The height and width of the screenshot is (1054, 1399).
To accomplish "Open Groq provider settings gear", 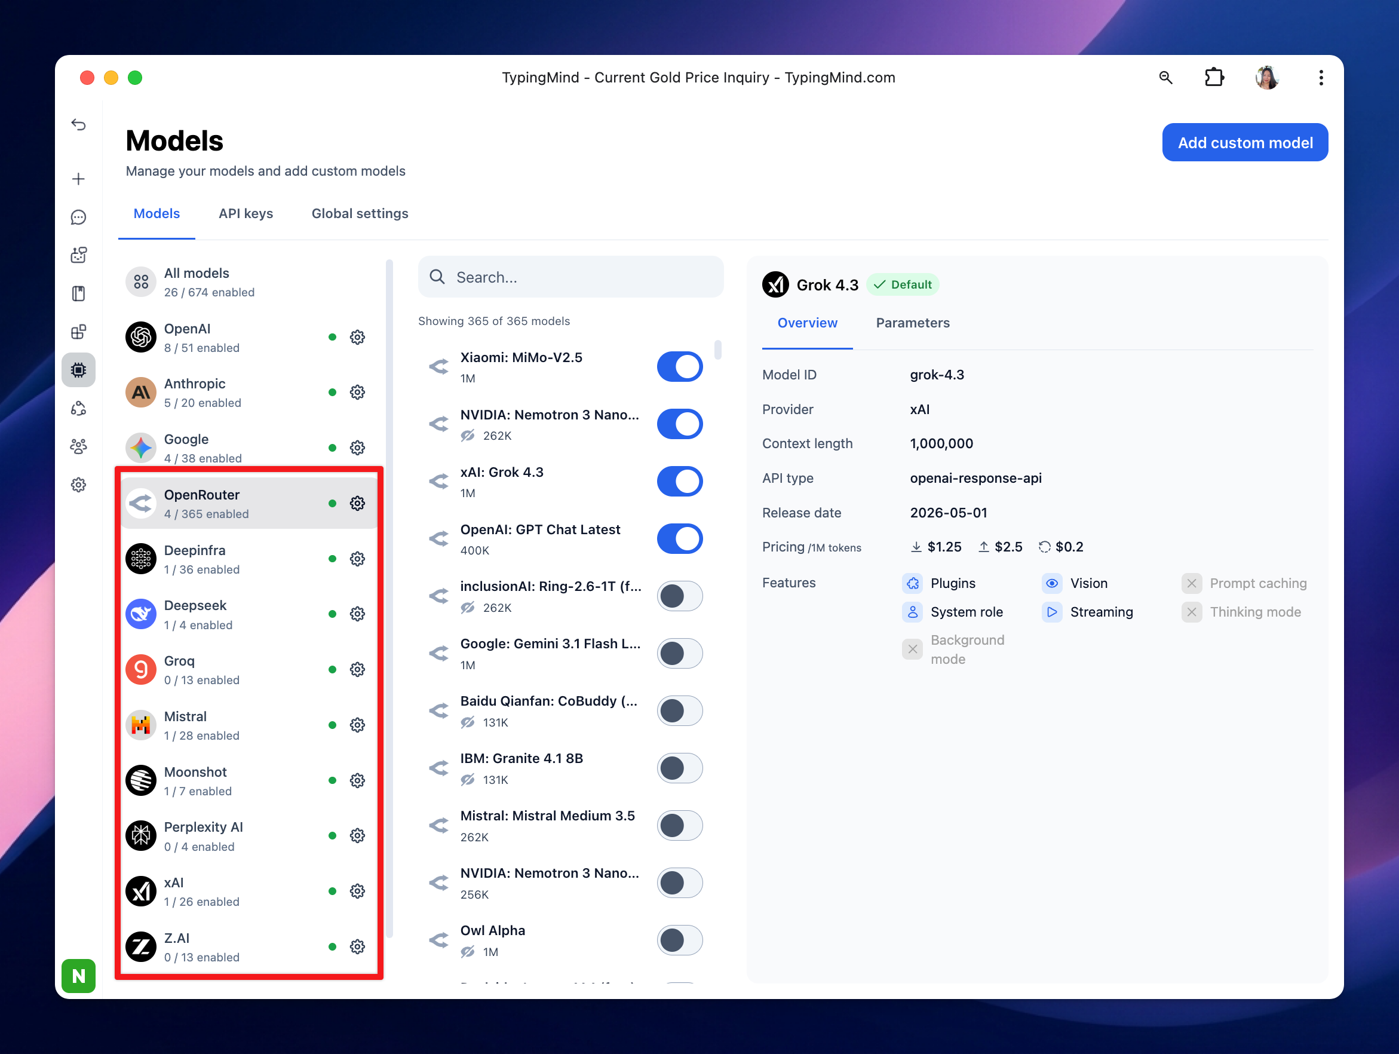I will click(x=357, y=670).
